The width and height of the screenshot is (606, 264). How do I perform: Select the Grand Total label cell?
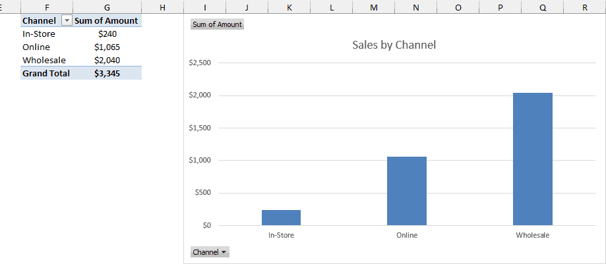47,73
